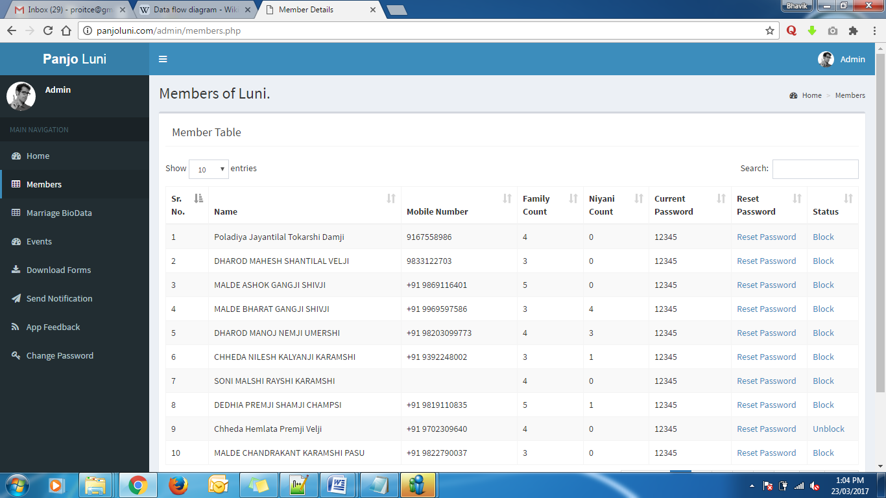Switch to Data flow diagram tab
The image size is (886, 498).
[x=195, y=10]
